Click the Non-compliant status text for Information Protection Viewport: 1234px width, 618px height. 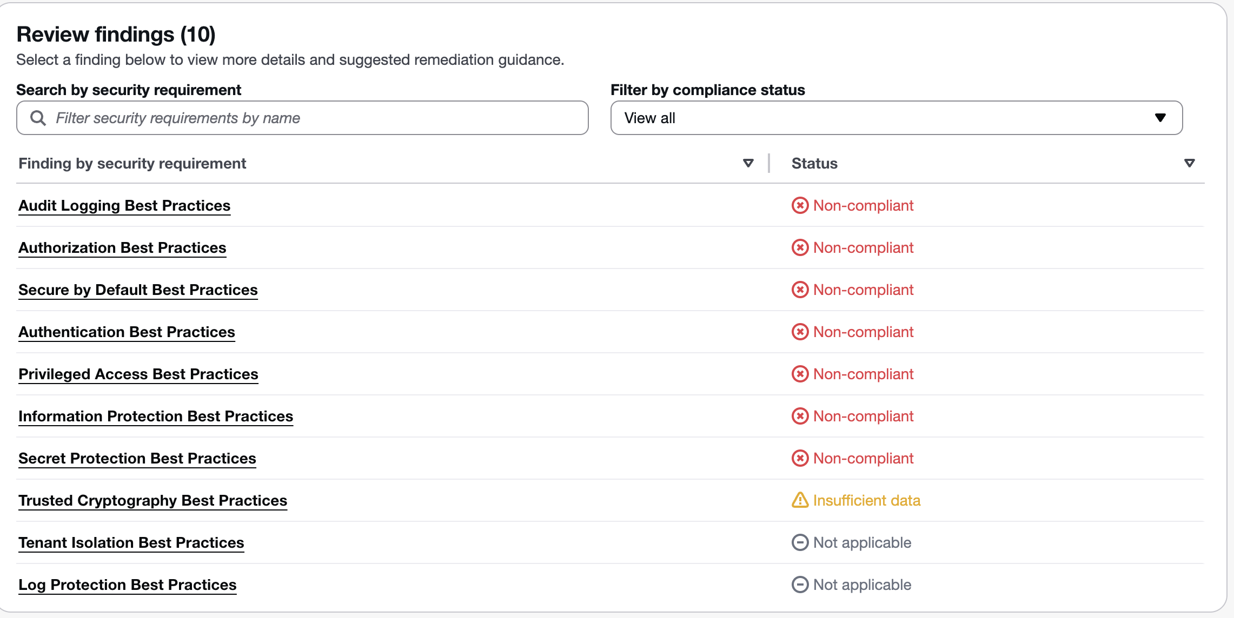click(x=863, y=416)
